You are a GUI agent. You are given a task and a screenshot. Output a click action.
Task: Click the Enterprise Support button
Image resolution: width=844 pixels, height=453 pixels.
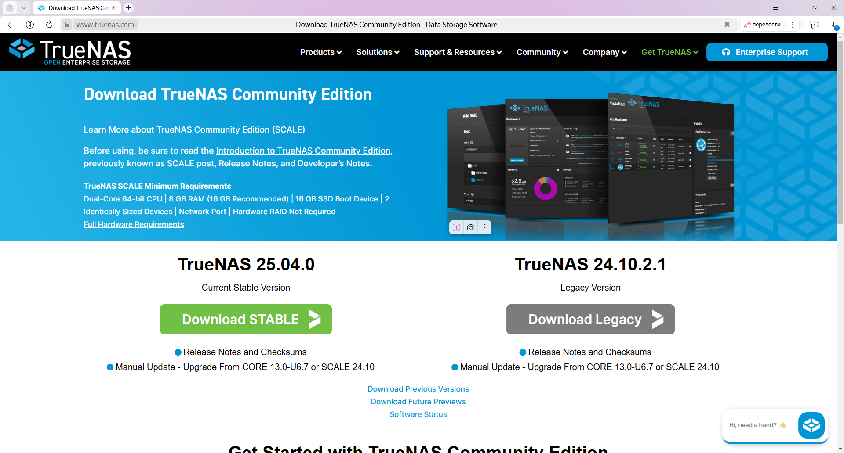pyautogui.click(x=767, y=52)
